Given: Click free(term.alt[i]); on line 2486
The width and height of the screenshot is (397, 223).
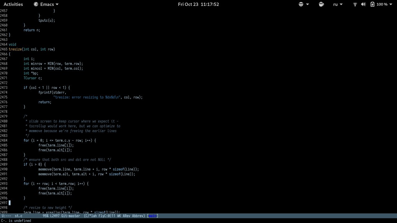Looking at the screenshot, I should pyautogui.click(x=55, y=150).
